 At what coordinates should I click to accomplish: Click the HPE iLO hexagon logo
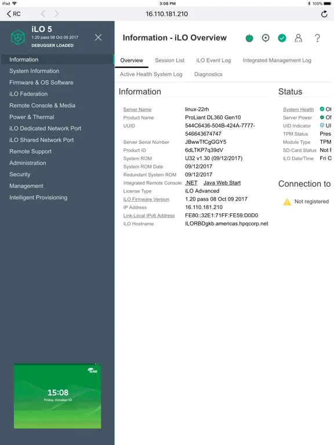pyautogui.click(x=18, y=37)
